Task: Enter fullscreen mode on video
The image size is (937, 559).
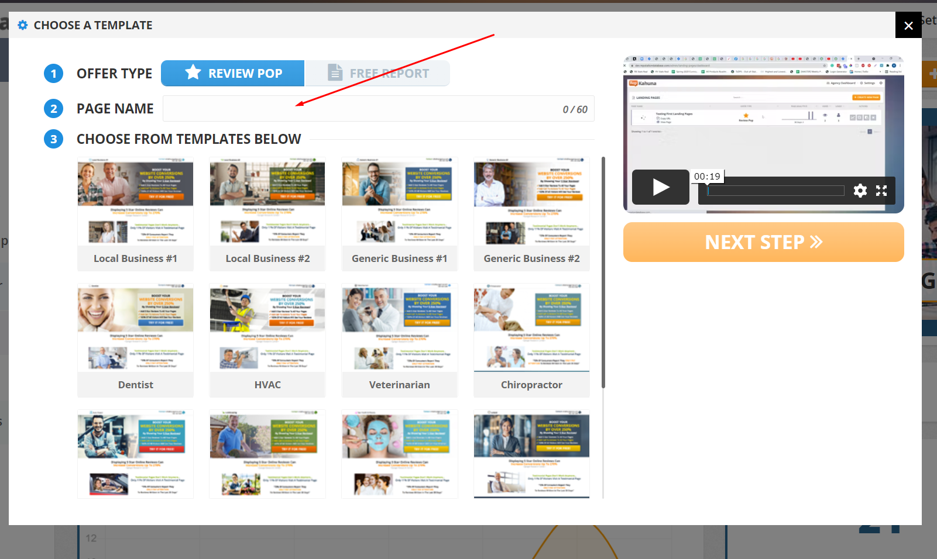Action: 881,191
